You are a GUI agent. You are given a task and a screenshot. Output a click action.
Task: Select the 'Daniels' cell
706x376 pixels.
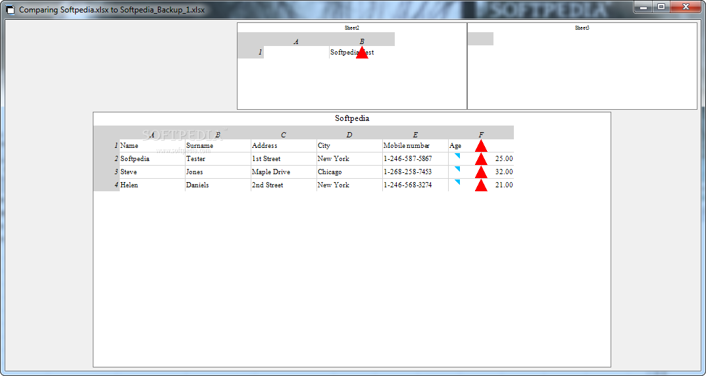[218, 185]
